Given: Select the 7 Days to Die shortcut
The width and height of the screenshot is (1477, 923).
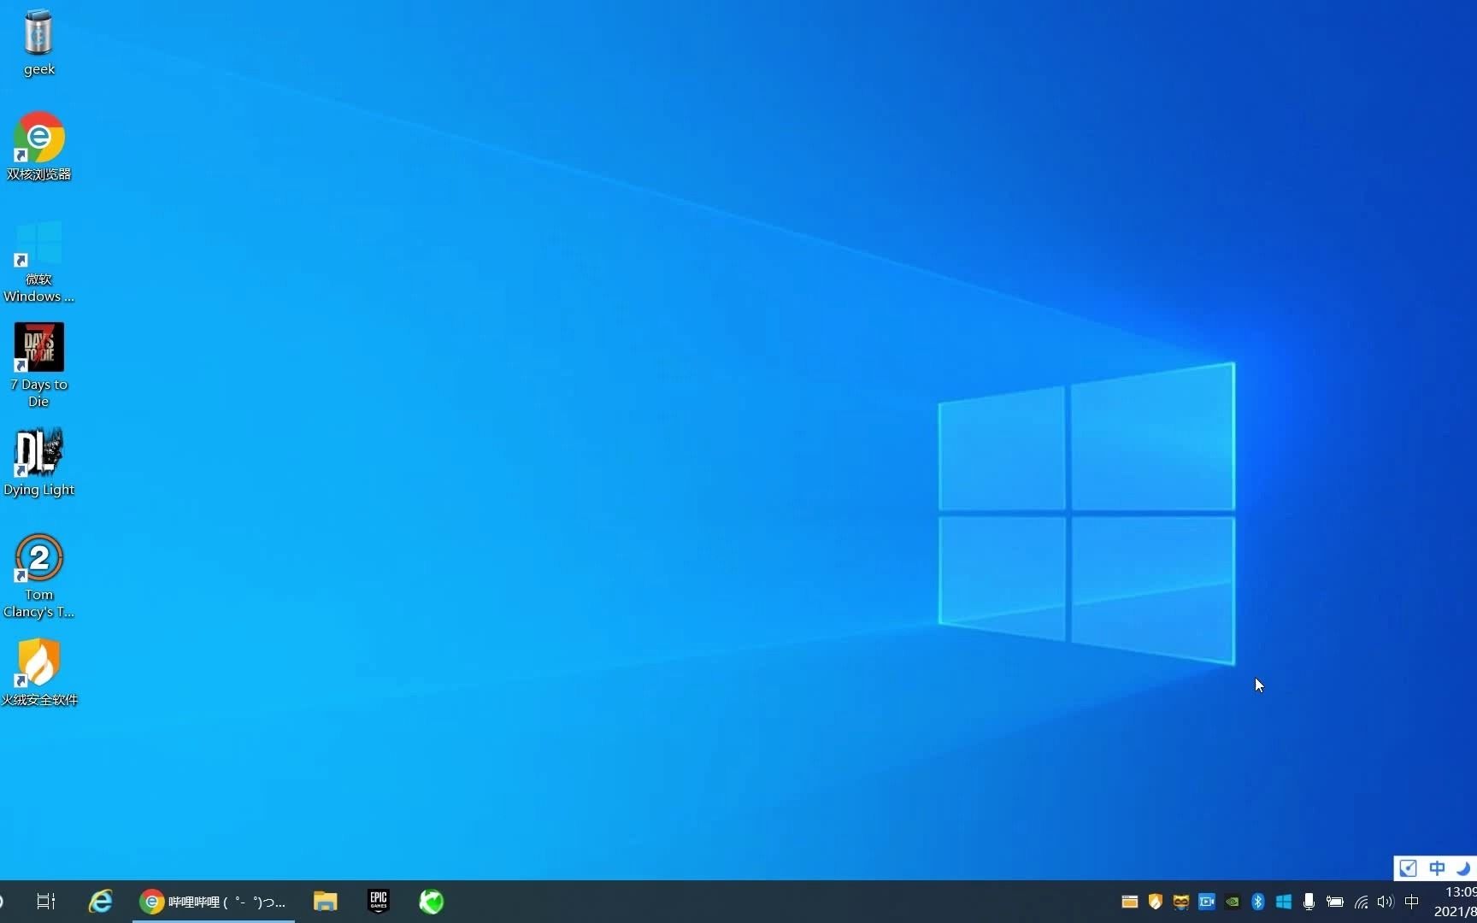Looking at the screenshot, I should (x=38, y=366).
